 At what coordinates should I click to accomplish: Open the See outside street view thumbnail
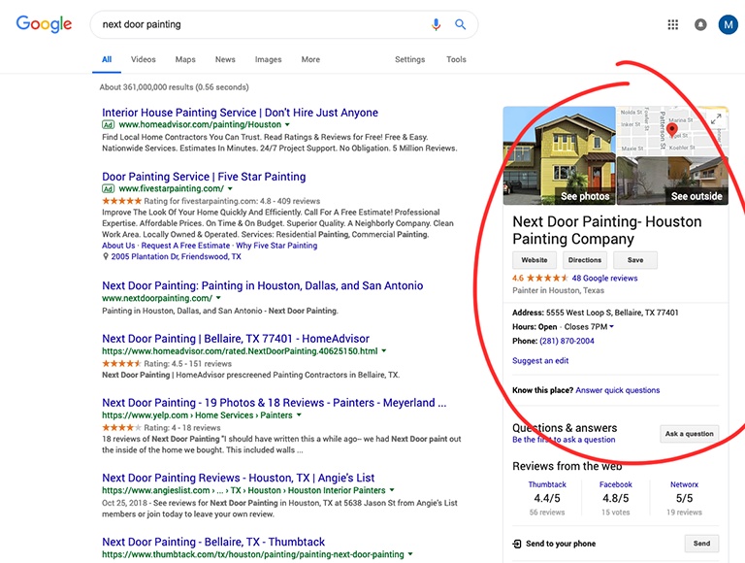coord(672,181)
